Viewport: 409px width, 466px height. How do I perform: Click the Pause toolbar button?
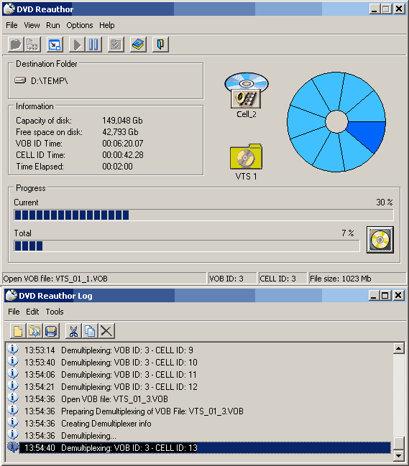(x=93, y=45)
